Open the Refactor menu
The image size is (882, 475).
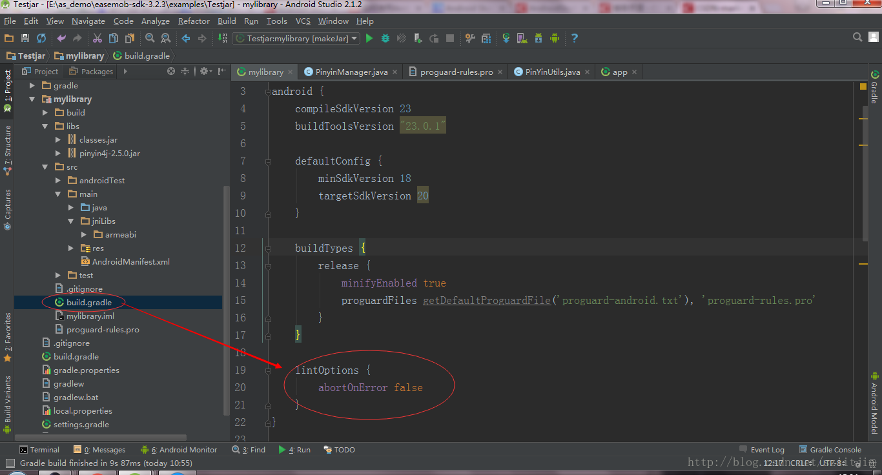194,21
